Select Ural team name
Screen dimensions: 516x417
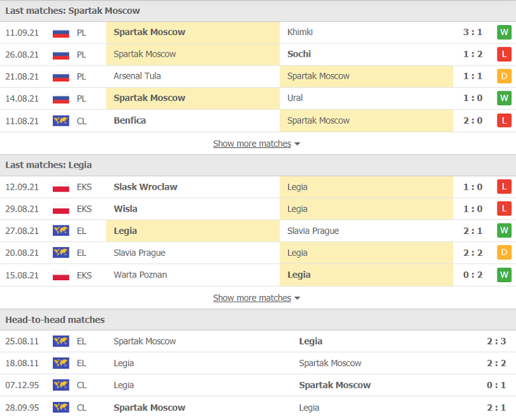(295, 98)
